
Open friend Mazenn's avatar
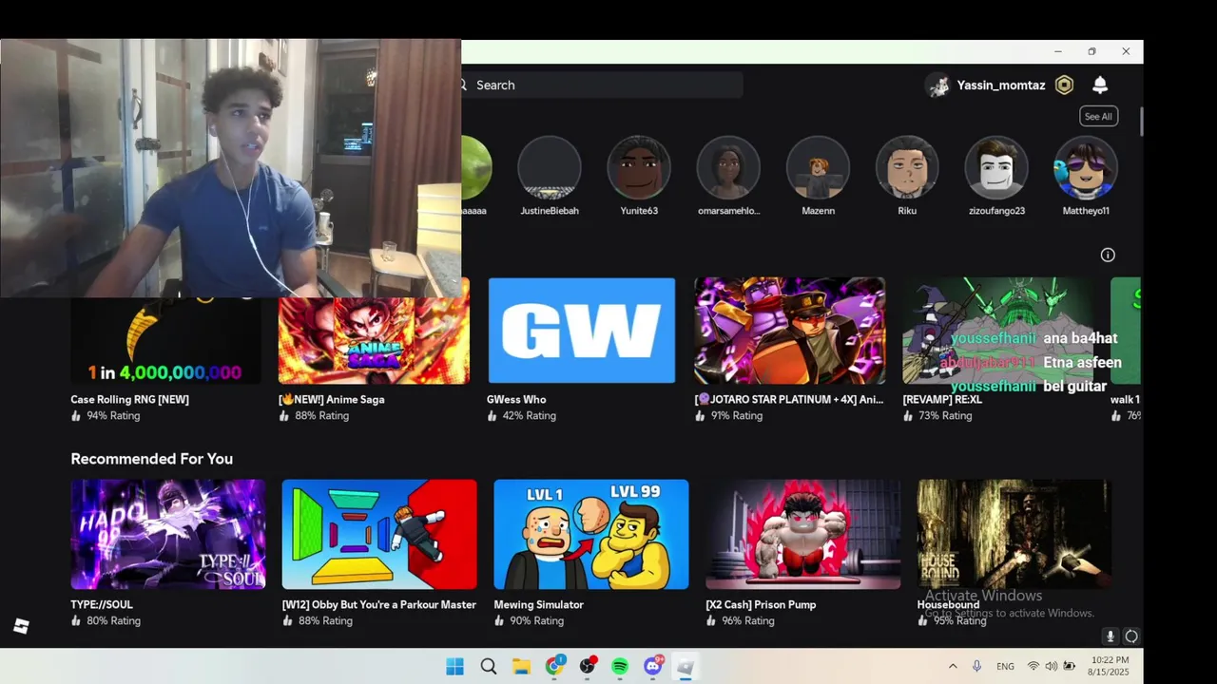point(818,167)
